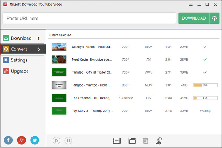Image resolution: width=222 pixels, height=148 pixels.
Task: Click the WMV format cell
Action: pos(148,73)
